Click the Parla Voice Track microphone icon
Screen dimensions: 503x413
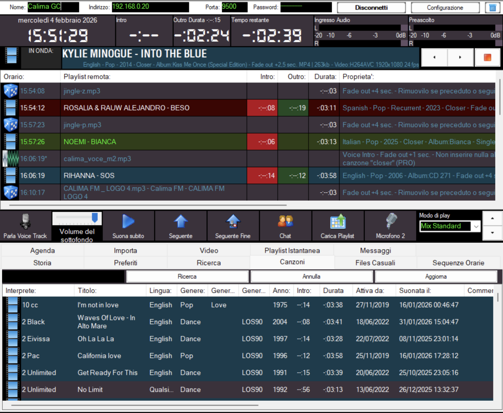tap(25, 221)
